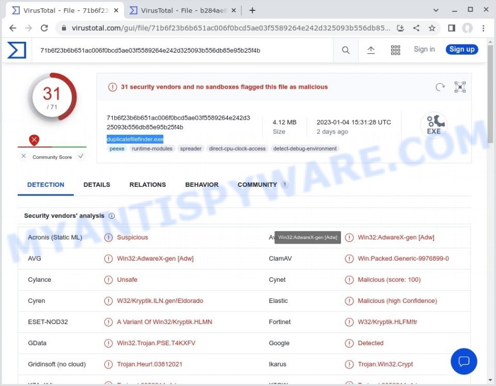Click the 31/71 detection score gauge
The height and width of the screenshot is (386, 496).
click(52, 98)
